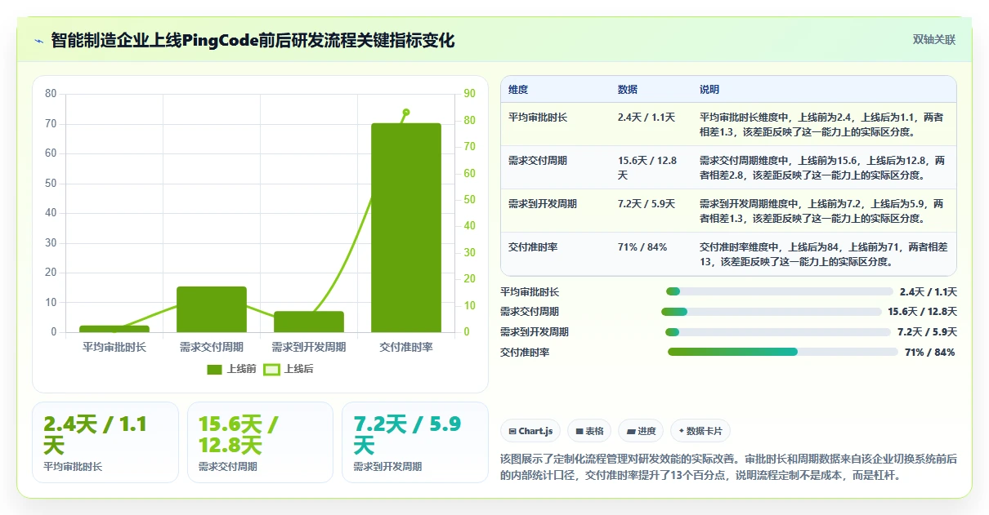Click the 双轴关联 label in header
989x515 pixels.
coord(933,39)
